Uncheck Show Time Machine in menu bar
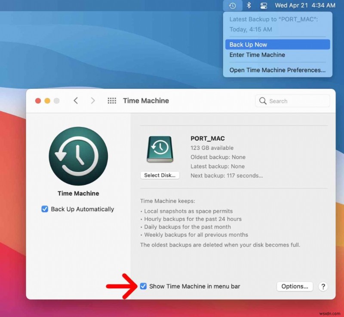344x317 pixels. click(x=144, y=286)
